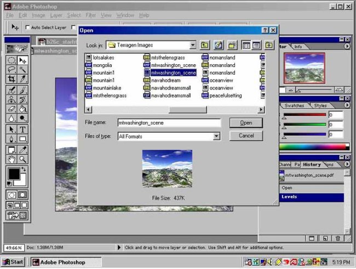Image resolution: width=356 pixels, height=269 pixels.
Task: Swap foreground and background colors
Action: pos(24,169)
